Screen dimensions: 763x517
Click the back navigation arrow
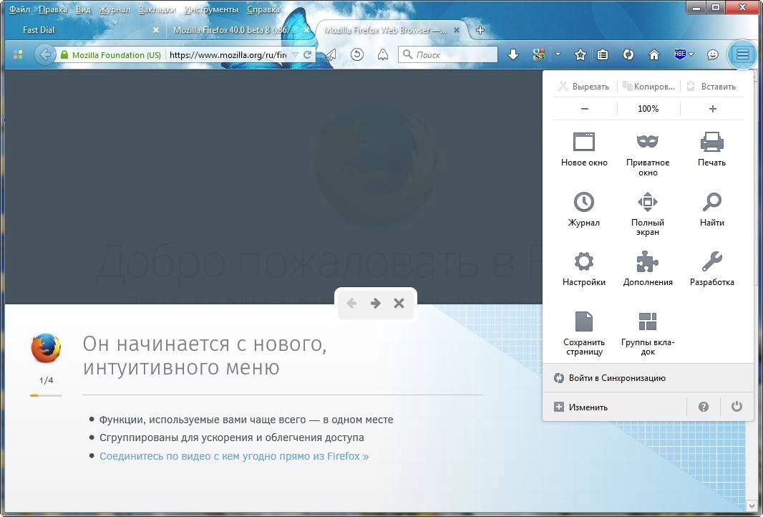click(45, 54)
